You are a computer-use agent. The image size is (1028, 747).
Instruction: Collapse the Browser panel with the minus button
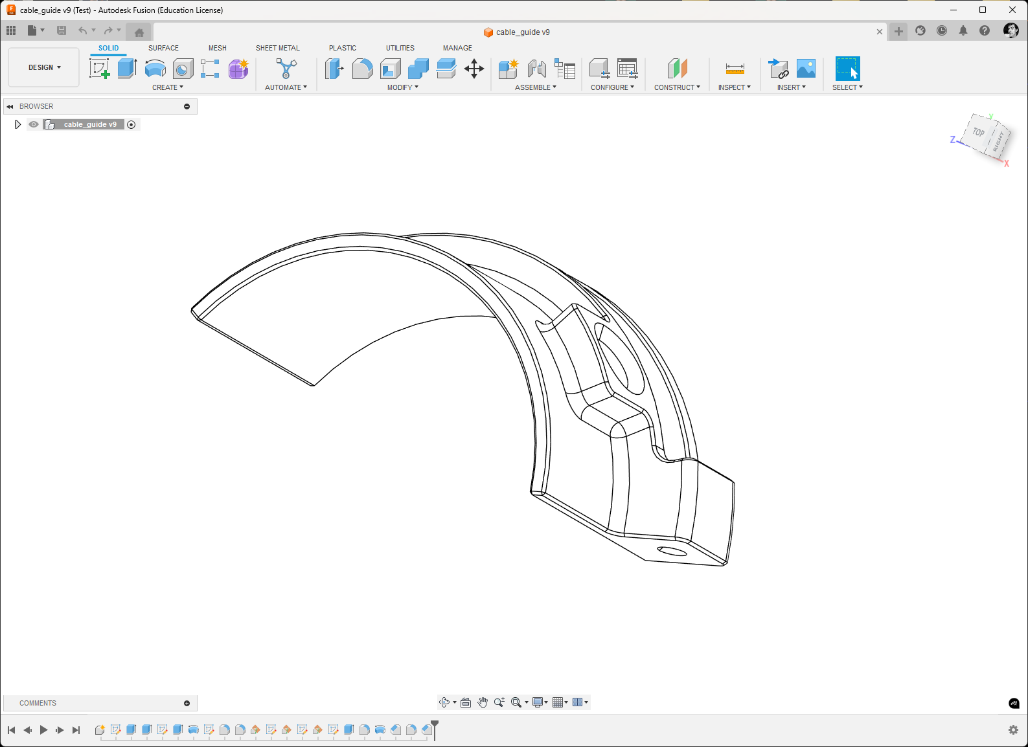point(187,106)
